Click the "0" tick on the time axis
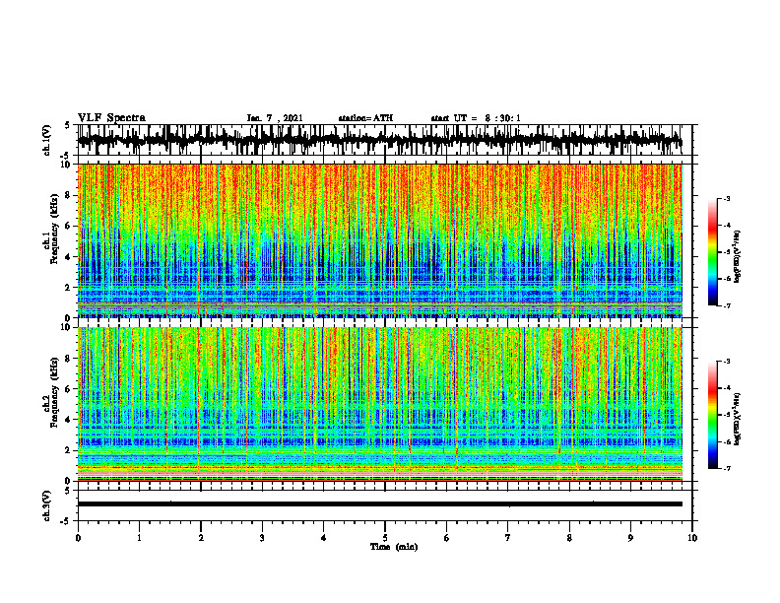780x603 pixels. tap(78, 538)
